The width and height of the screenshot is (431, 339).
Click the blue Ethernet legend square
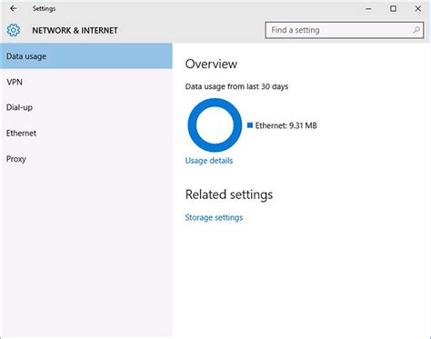[x=250, y=125]
